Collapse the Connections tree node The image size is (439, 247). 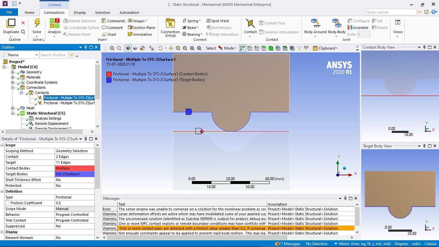click(13, 87)
